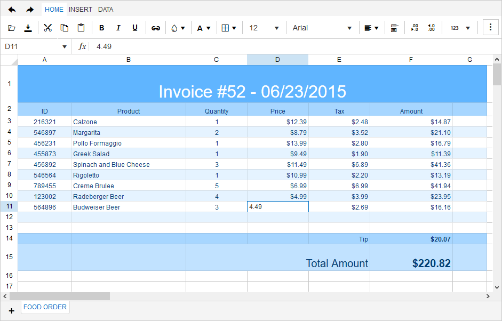Apply bold formatting

tap(101, 27)
